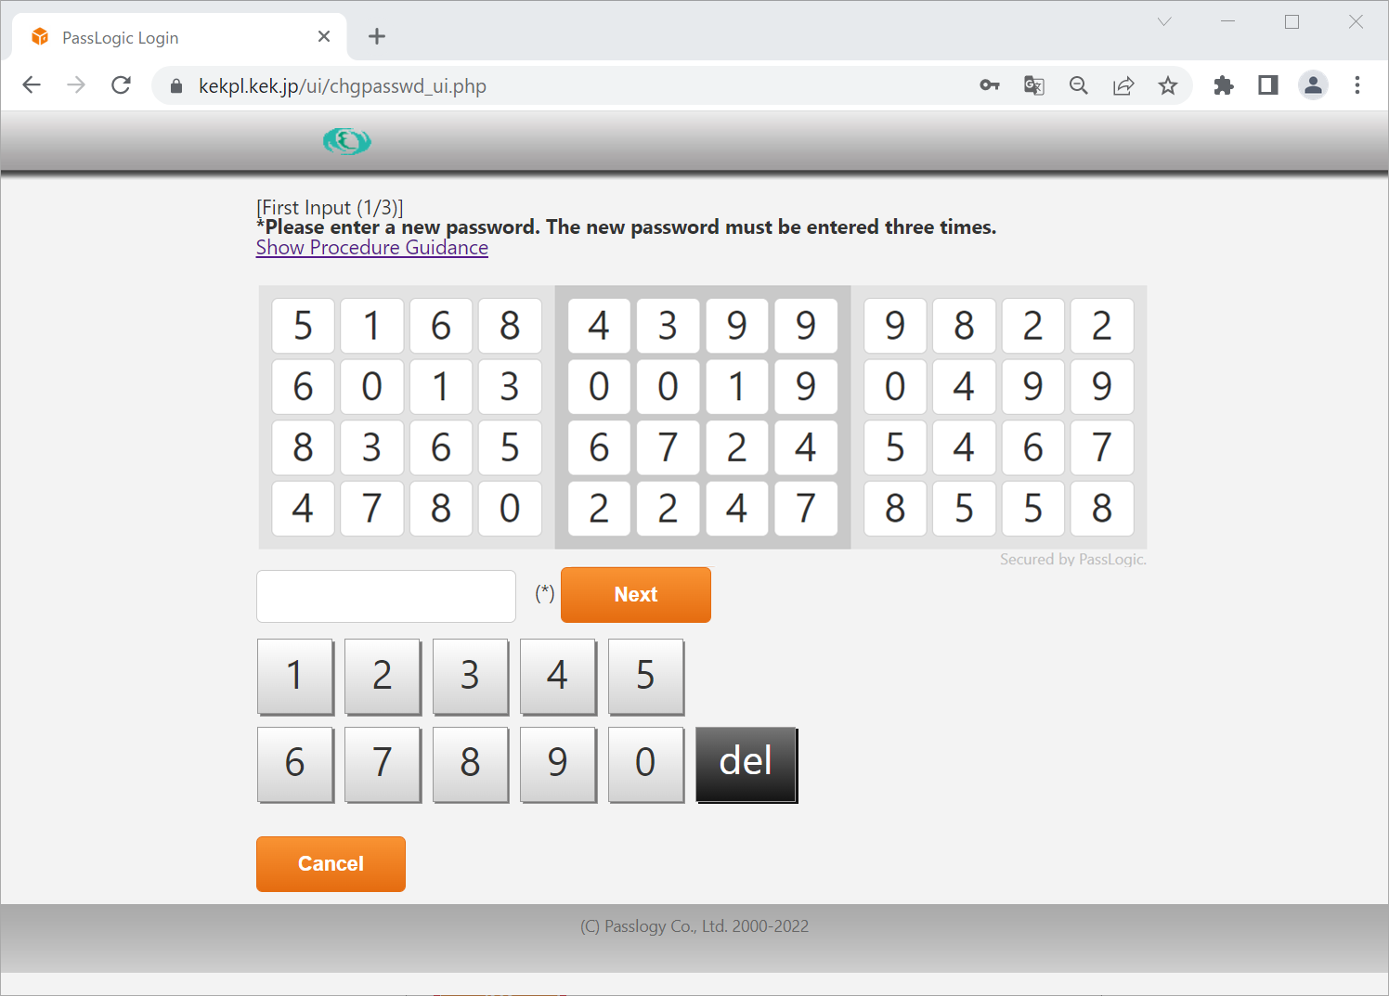Open the Chrome three-dot menu
1389x996 pixels.
click(x=1357, y=84)
